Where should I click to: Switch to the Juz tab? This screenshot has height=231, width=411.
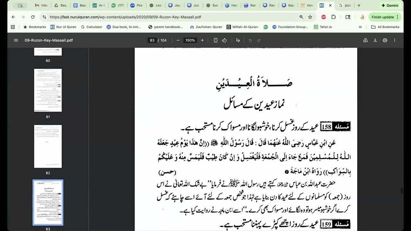(x=194, y=5)
